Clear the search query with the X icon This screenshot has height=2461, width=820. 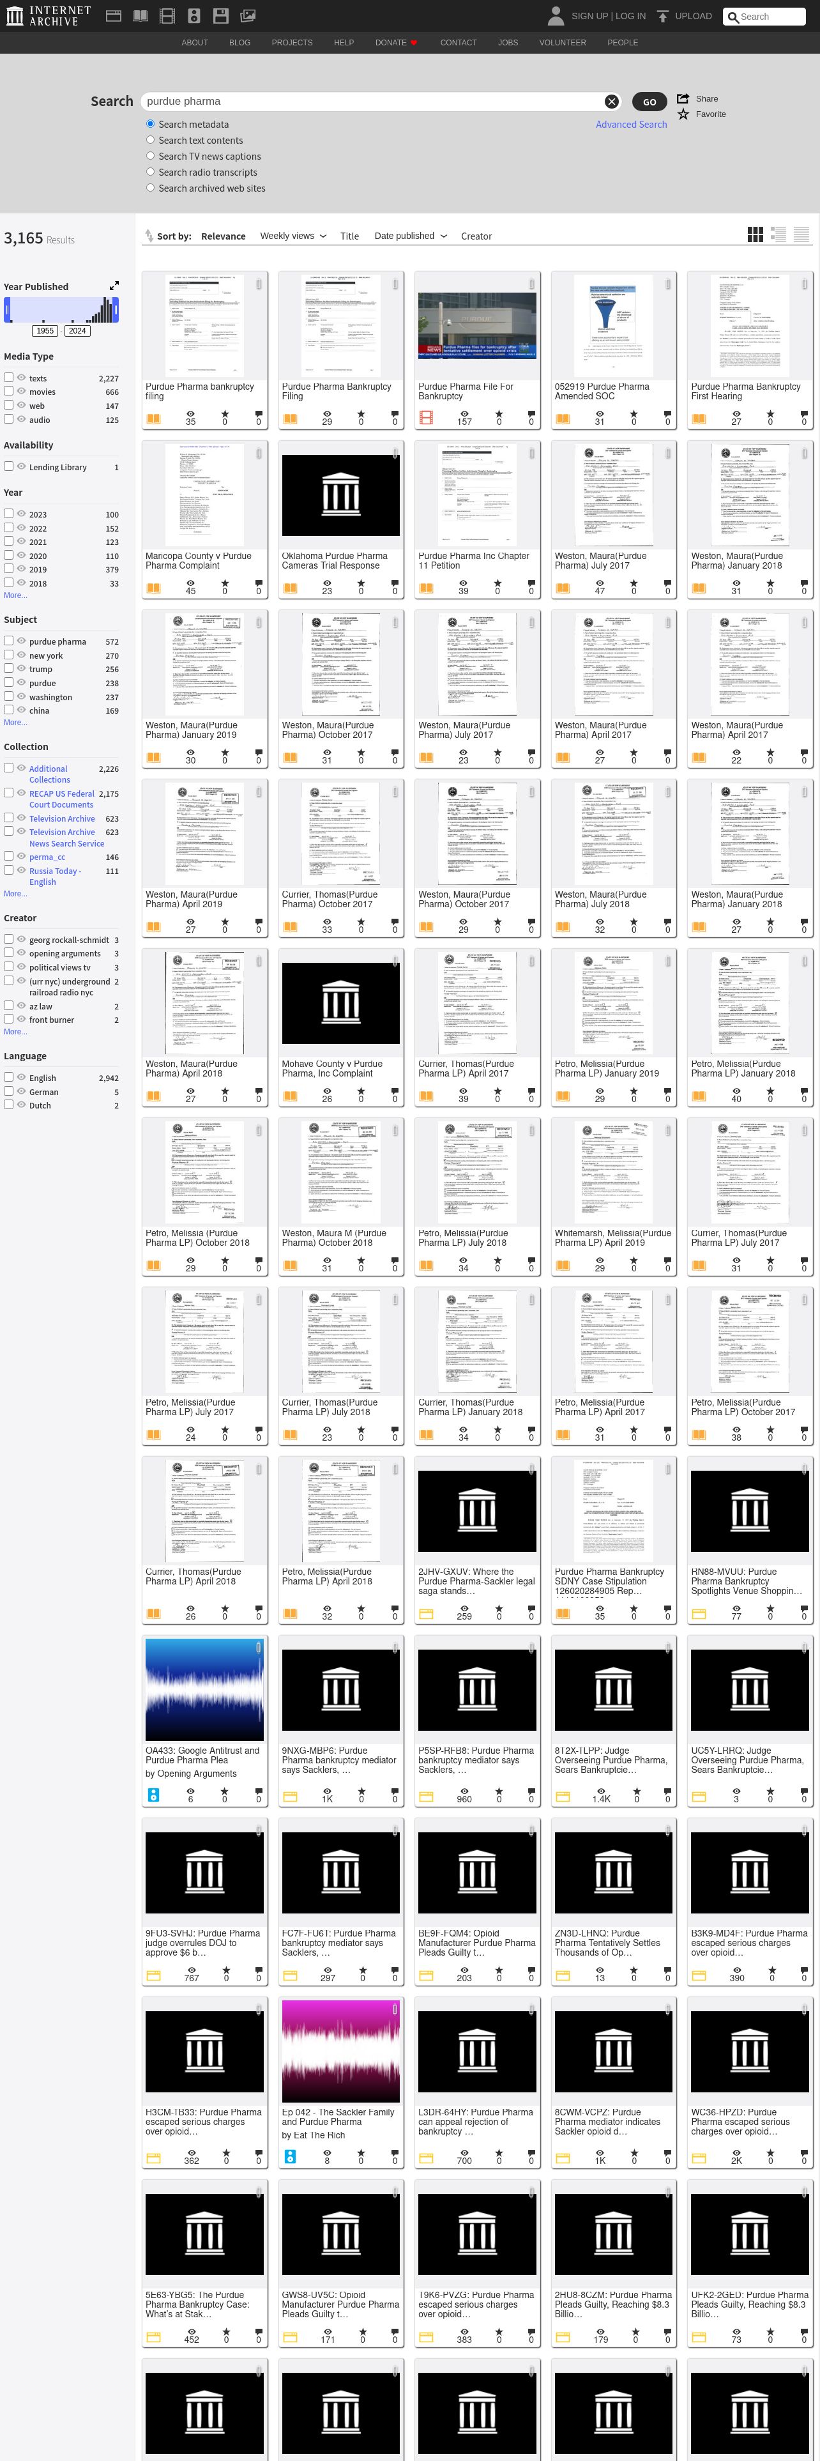(x=612, y=102)
